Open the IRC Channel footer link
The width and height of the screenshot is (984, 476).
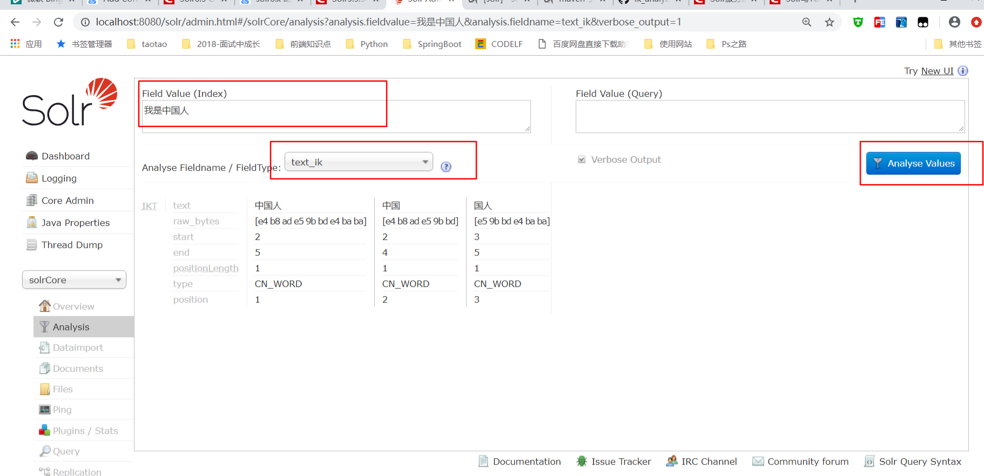pyautogui.click(x=709, y=461)
